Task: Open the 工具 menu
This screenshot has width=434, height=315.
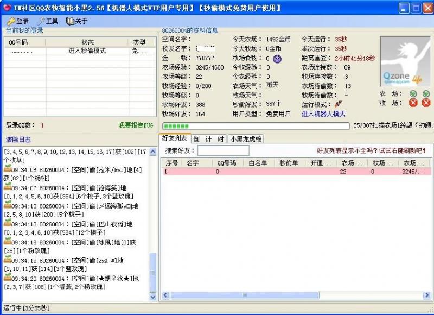Action: (x=48, y=21)
